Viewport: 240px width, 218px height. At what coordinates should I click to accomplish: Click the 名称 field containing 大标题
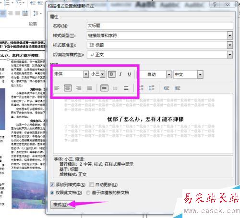pos(160,25)
